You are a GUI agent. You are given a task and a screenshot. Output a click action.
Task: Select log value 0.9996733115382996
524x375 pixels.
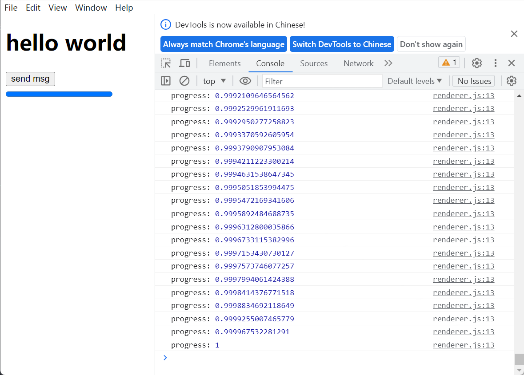pyautogui.click(x=255, y=240)
